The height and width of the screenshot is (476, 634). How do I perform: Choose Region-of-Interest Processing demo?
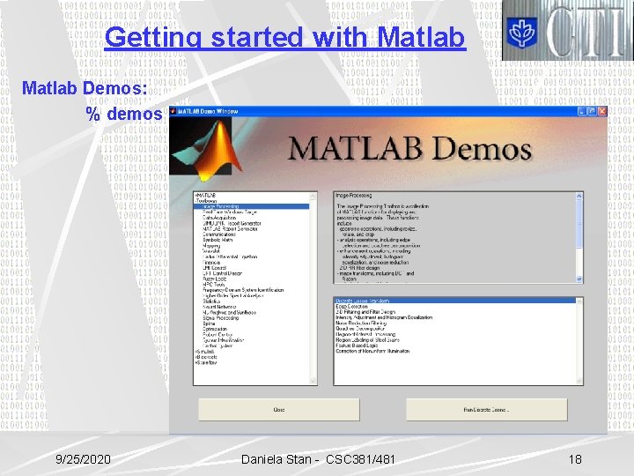click(365, 335)
